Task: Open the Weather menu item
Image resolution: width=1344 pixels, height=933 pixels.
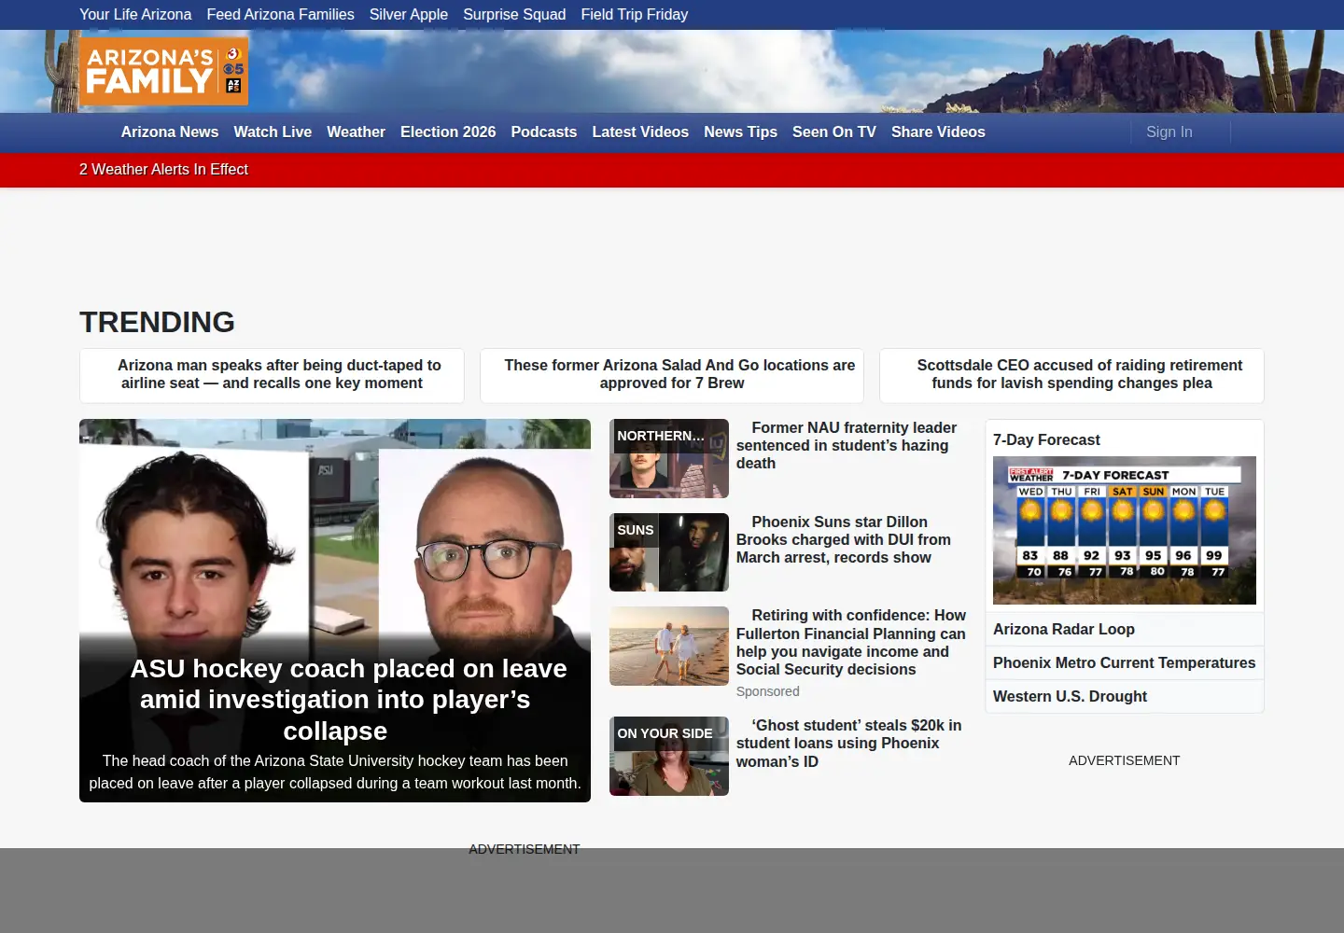Action: point(356,132)
